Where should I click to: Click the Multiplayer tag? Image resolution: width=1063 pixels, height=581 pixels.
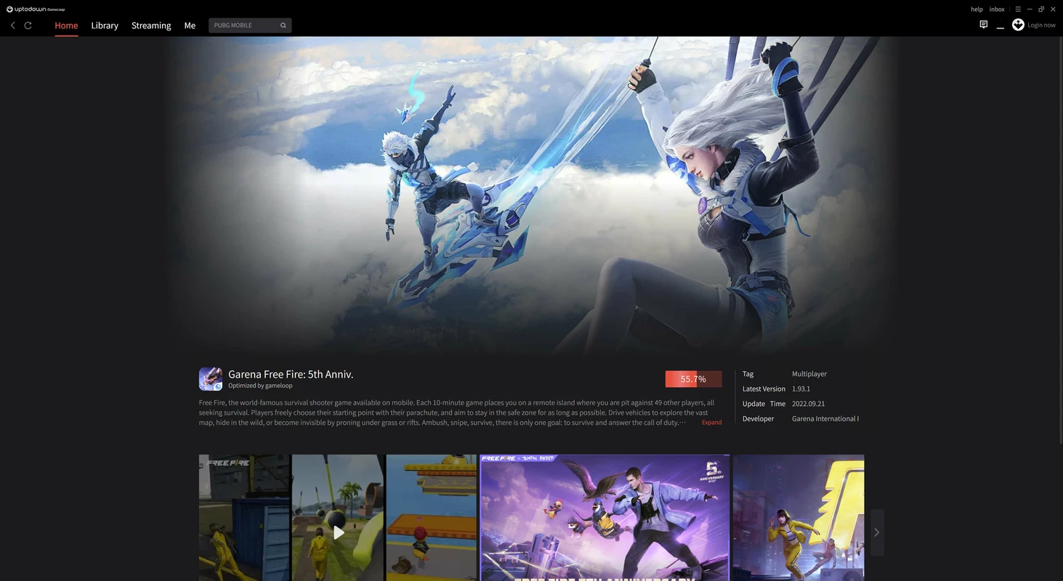click(809, 374)
